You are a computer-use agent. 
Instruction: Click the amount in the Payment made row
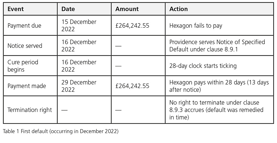coord(132,86)
